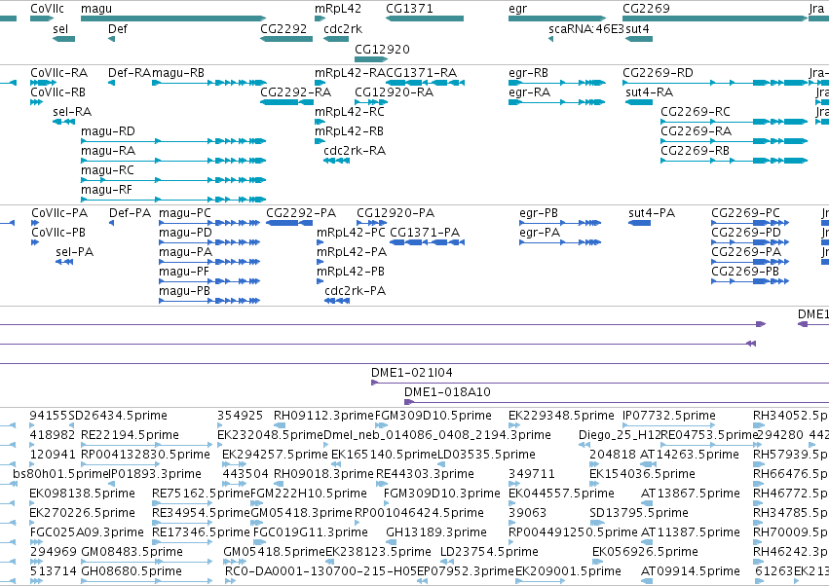Screen dimensions: 829x586
Task: Click protein CoVIIc-PA
Action: (59, 213)
